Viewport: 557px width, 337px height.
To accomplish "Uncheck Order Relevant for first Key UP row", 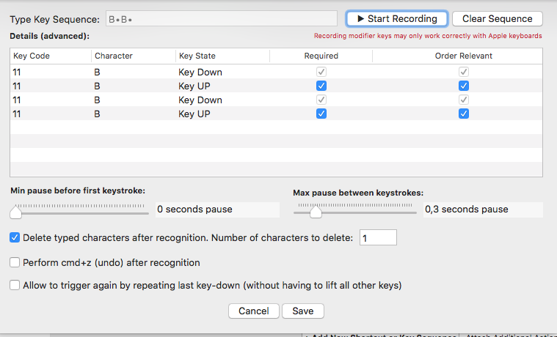I will point(463,86).
